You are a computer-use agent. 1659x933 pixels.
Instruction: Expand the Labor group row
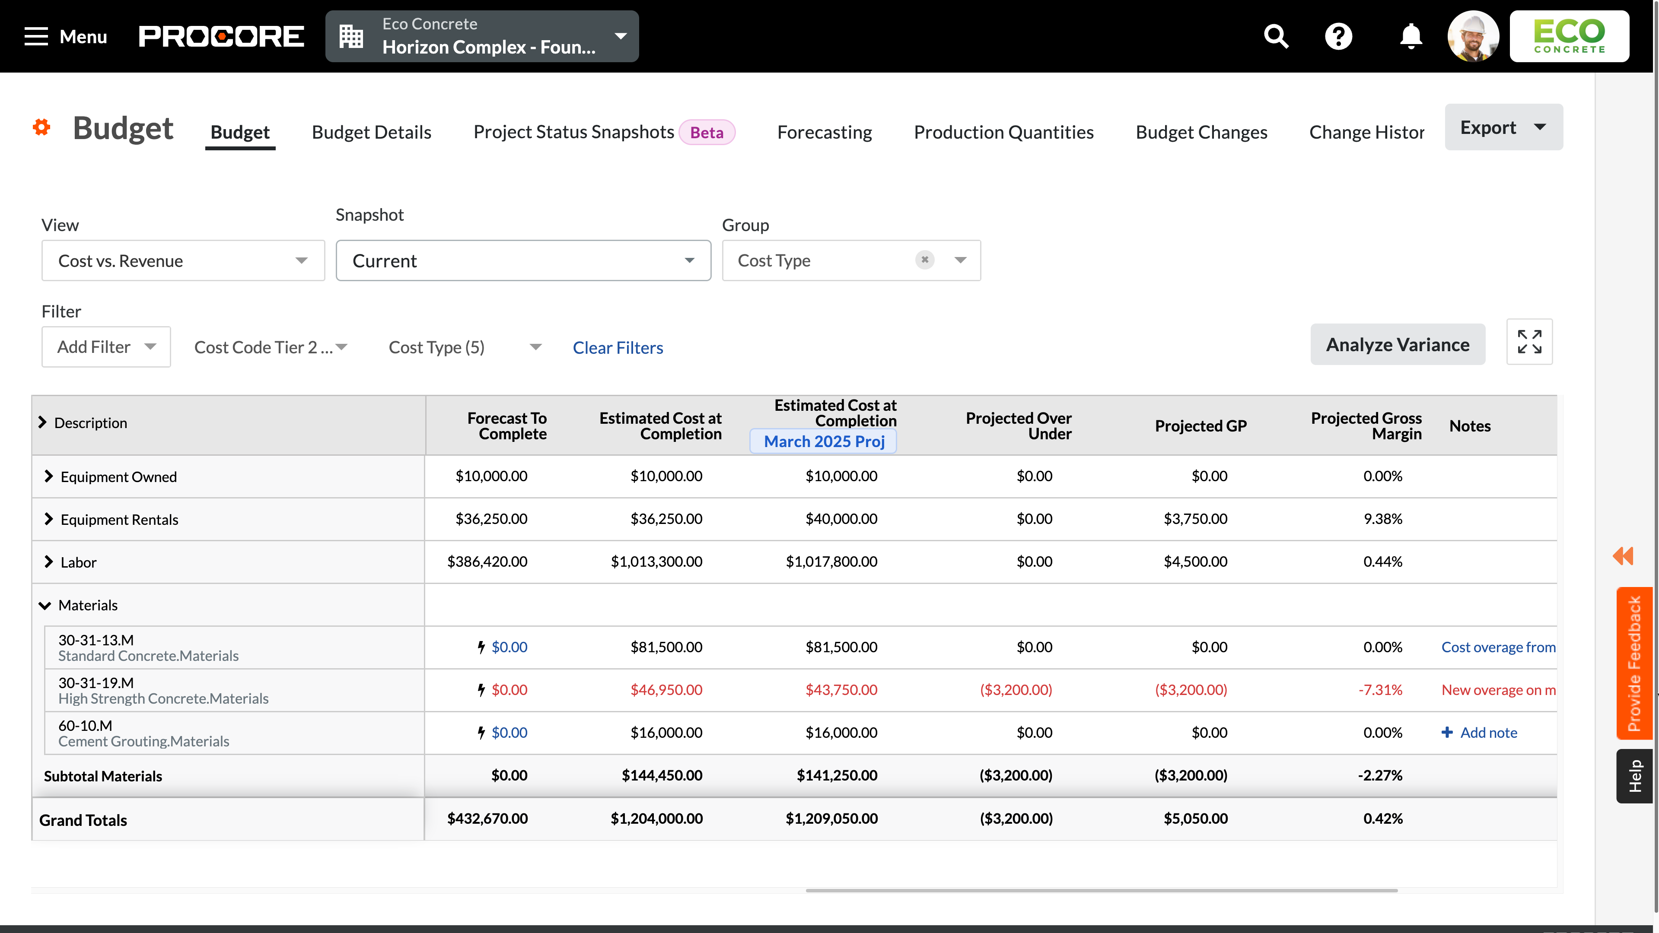coord(48,562)
